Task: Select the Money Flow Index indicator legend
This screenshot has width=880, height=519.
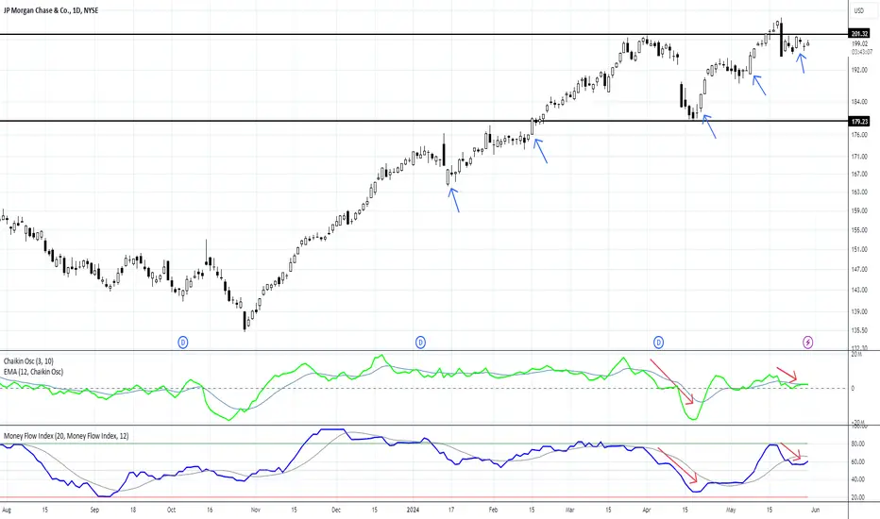Action: 66,435
